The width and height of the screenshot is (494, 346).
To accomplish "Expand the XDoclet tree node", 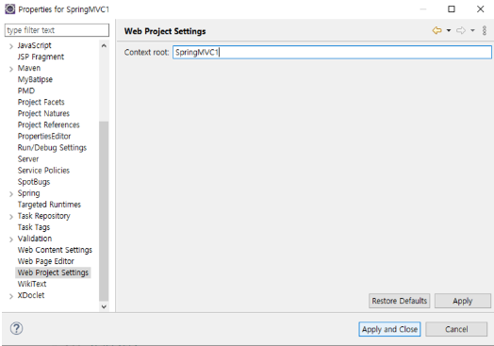I will (x=11, y=296).
